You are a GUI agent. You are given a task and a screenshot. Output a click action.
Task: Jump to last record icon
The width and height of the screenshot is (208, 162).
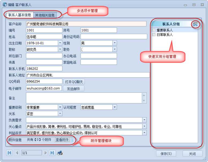[x=52, y=153]
